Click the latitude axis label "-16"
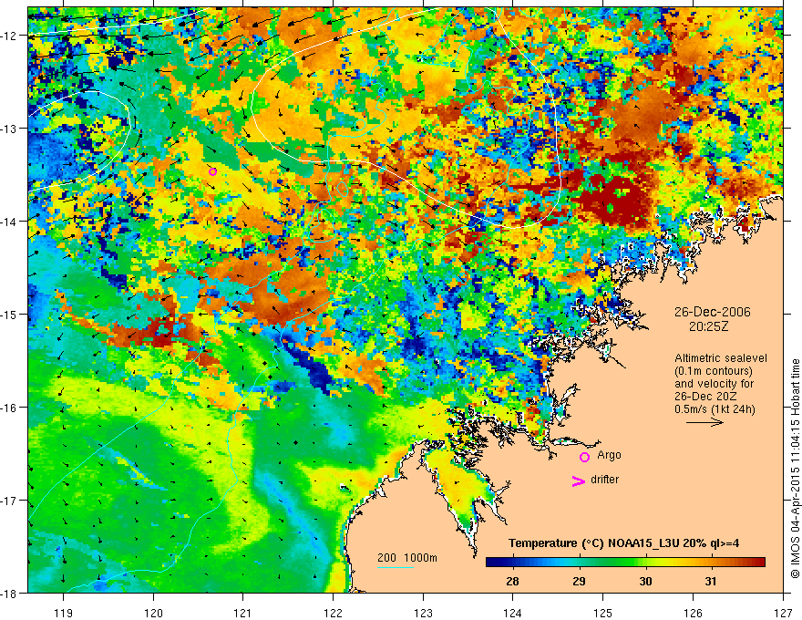The width and height of the screenshot is (802, 620). tap(10, 408)
